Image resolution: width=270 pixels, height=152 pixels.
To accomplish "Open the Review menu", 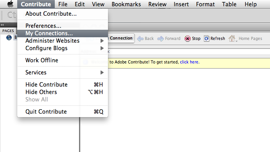I will click(x=157, y=4).
